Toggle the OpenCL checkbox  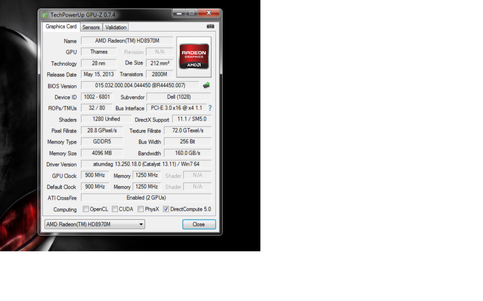point(86,209)
